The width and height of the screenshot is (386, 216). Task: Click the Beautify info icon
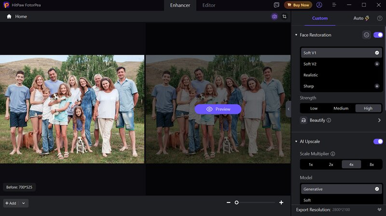pyautogui.click(x=329, y=120)
